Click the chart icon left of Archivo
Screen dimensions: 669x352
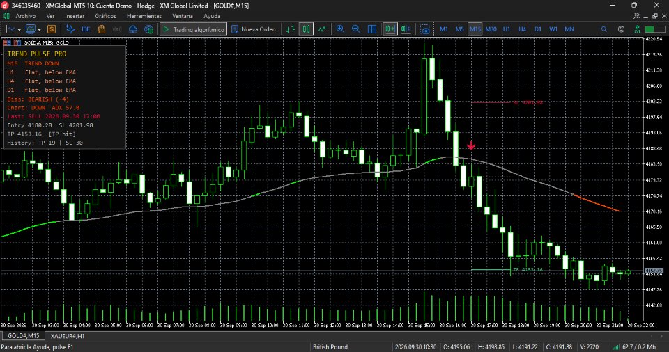point(6,16)
